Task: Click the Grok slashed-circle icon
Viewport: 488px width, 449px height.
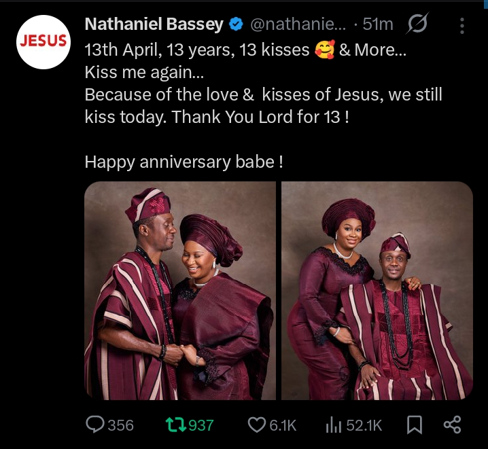Action: tap(417, 25)
